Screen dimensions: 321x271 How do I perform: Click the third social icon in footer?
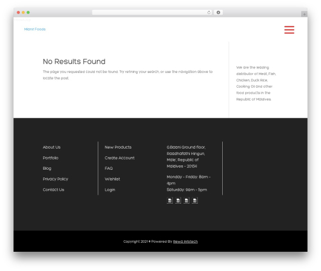point(186,201)
